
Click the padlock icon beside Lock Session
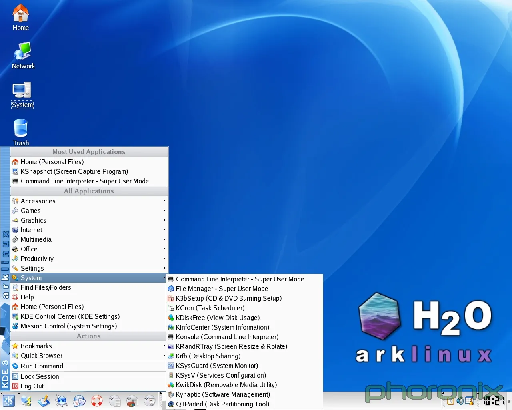[15, 376]
